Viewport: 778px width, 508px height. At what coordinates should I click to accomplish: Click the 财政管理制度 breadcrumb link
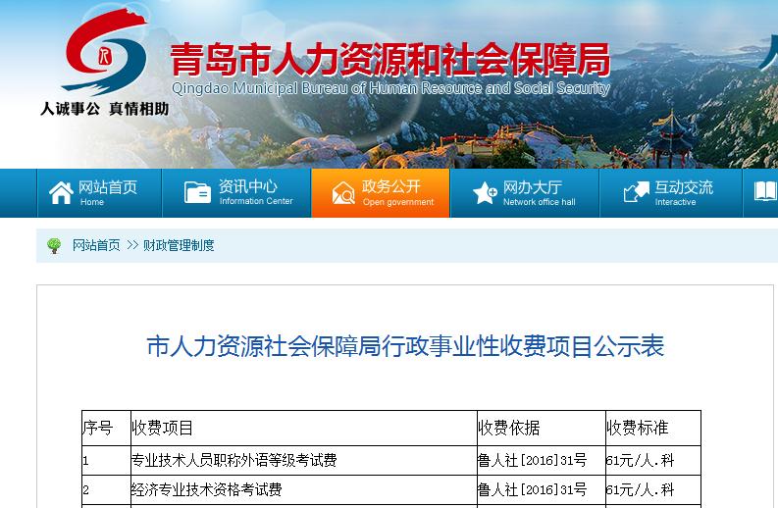pyautogui.click(x=179, y=245)
